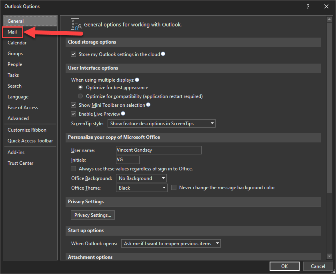Click the Cancel button
This screenshot has height=274, width=336.
[318, 266]
